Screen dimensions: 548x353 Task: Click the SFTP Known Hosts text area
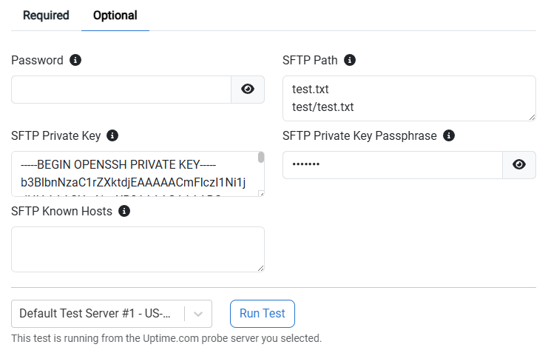point(138,249)
